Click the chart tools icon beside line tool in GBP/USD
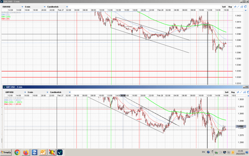Viewport: 249px width, 156px height. click(245, 92)
